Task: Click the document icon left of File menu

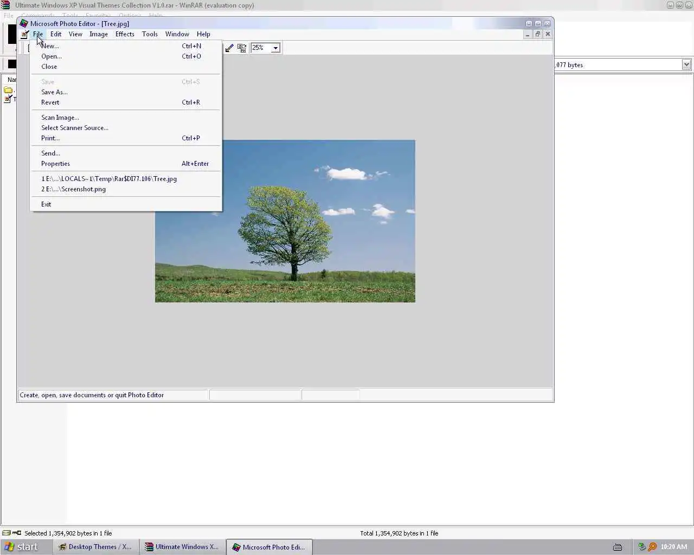Action: click(25, 34)
